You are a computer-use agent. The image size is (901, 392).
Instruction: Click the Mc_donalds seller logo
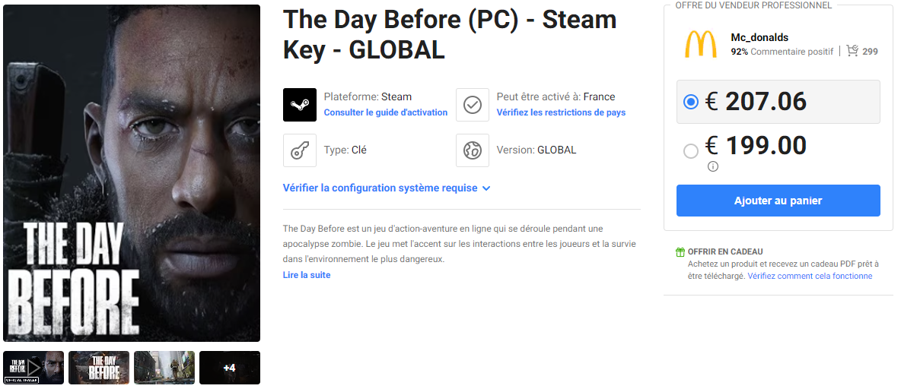[700, 44]
